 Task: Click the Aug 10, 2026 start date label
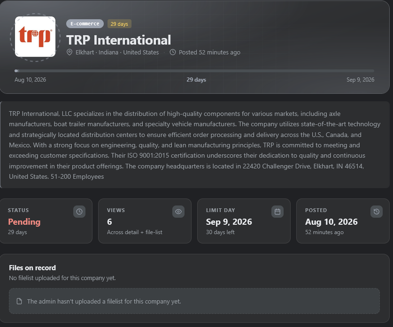30,80
